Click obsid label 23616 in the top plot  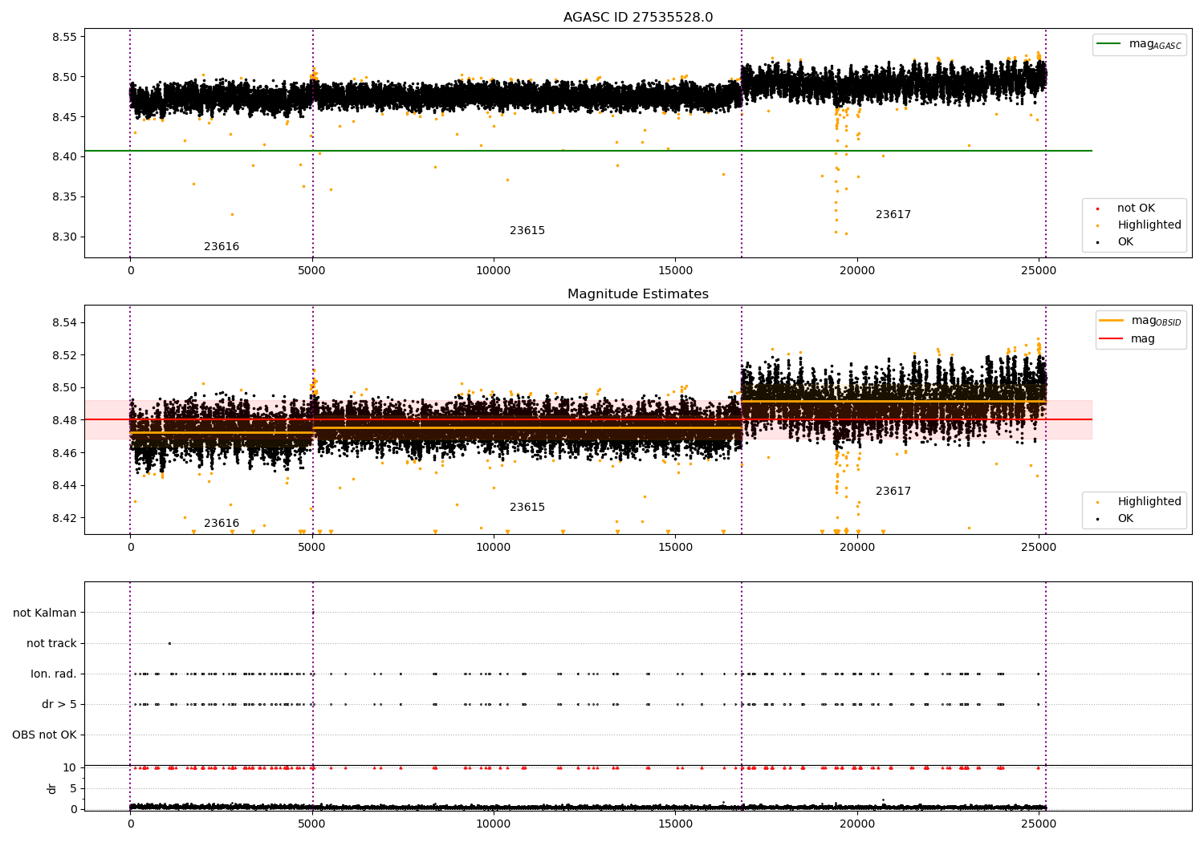(222, 247)
